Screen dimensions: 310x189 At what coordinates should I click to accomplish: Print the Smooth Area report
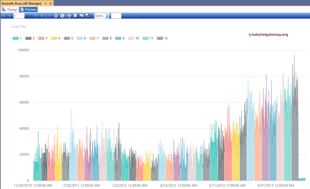[70, 16]
